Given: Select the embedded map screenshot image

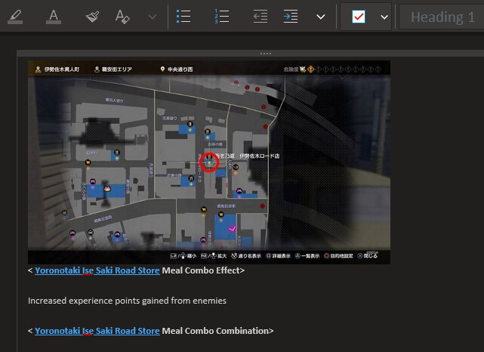Looking at the screenshot, I should (209, 162).
